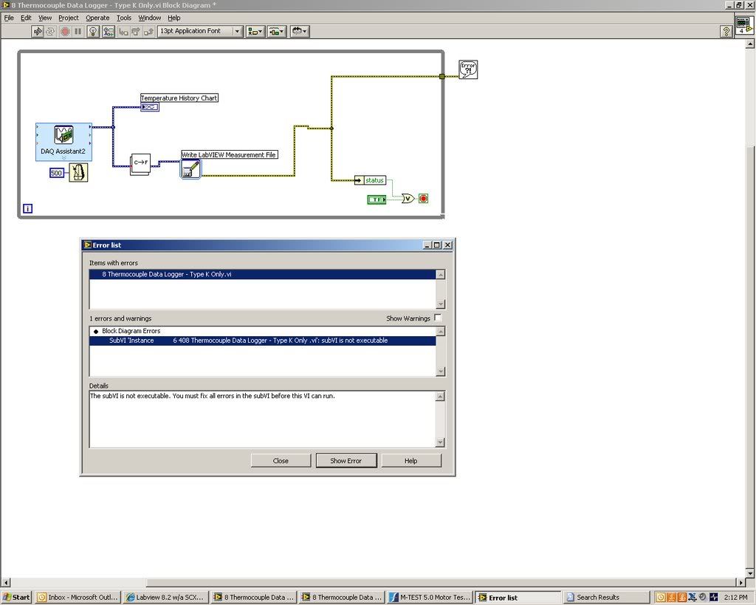Open the Tools menu
Screen dimensions: 756x605
click(x=124, y=18)
